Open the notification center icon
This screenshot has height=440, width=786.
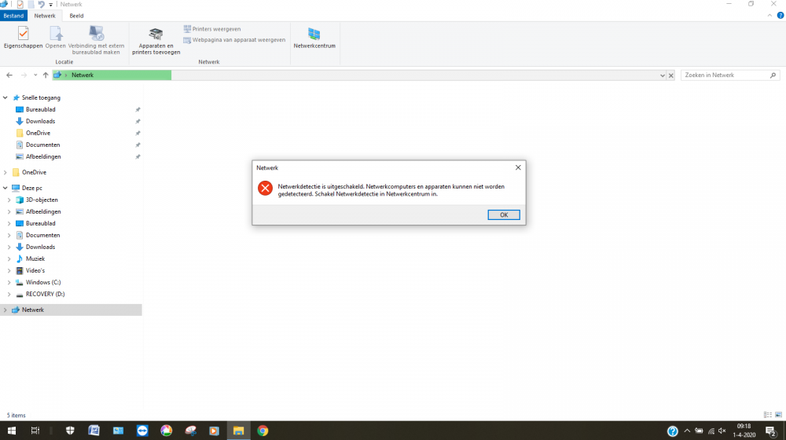click(771, 431)
